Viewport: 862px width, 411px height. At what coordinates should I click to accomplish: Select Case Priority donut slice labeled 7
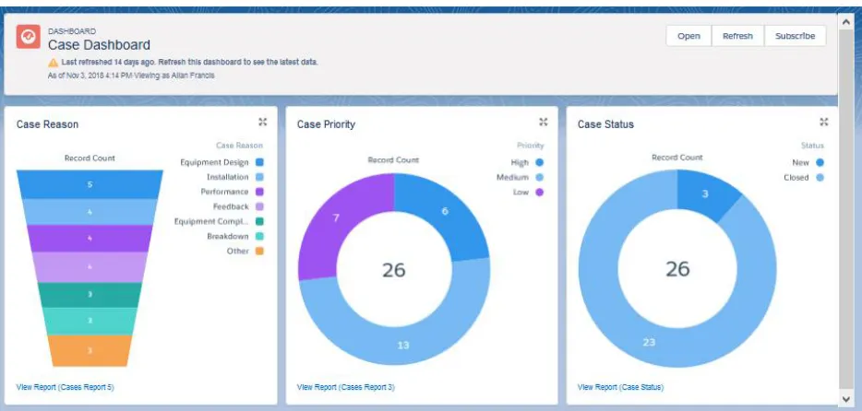(x=335, y=218)
